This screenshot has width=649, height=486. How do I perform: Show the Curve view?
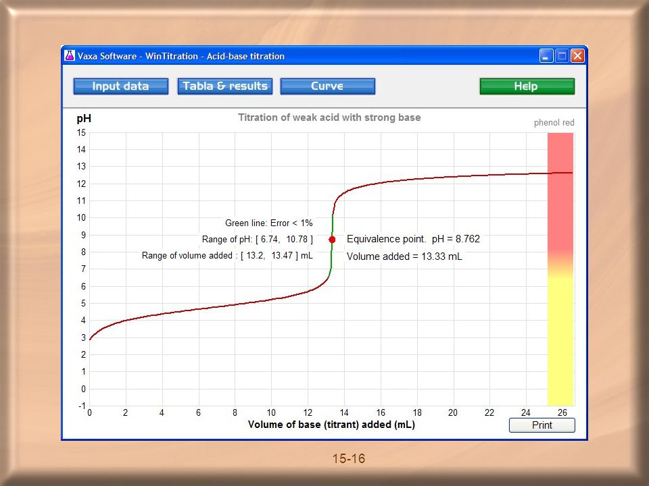[327, 86]
